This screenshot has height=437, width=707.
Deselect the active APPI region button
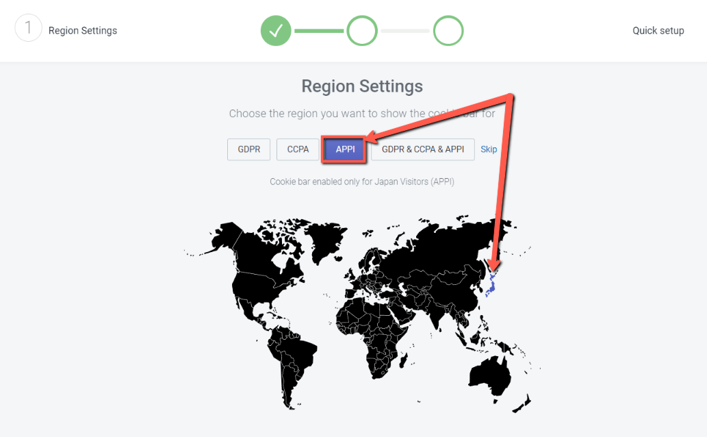tap(344, 149)
